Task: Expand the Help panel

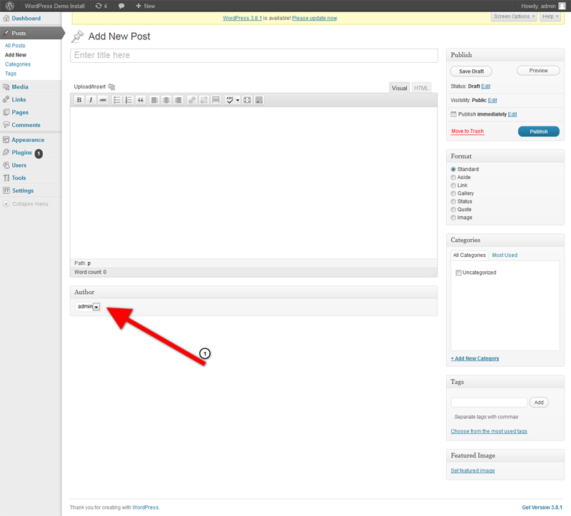Action: [x=550, y=16]
